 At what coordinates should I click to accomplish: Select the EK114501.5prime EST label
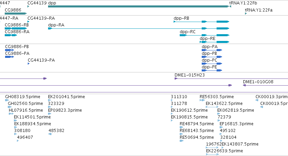[32, 117]
